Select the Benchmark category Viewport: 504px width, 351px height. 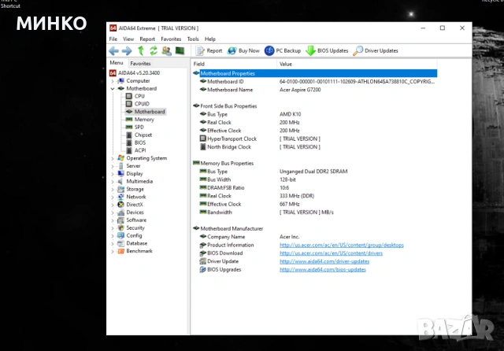139,251
